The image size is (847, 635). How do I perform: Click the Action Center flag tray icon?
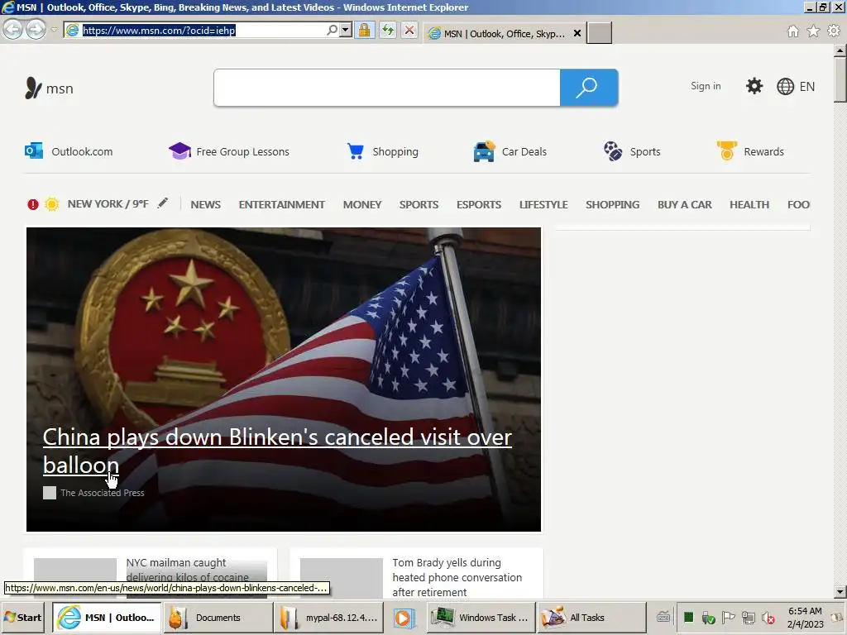(728, 617)
